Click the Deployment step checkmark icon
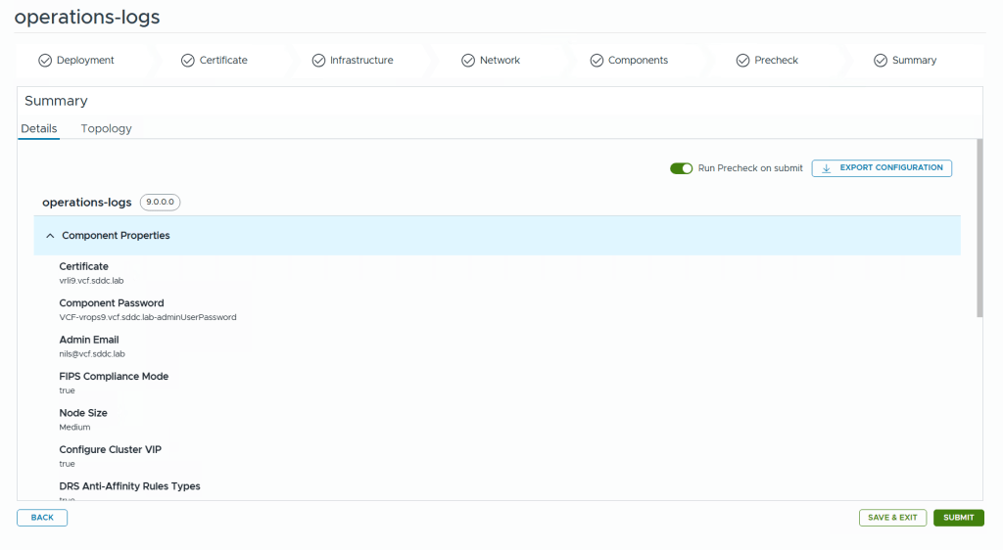Screen dimensions: 1003x550 (45, 61)
